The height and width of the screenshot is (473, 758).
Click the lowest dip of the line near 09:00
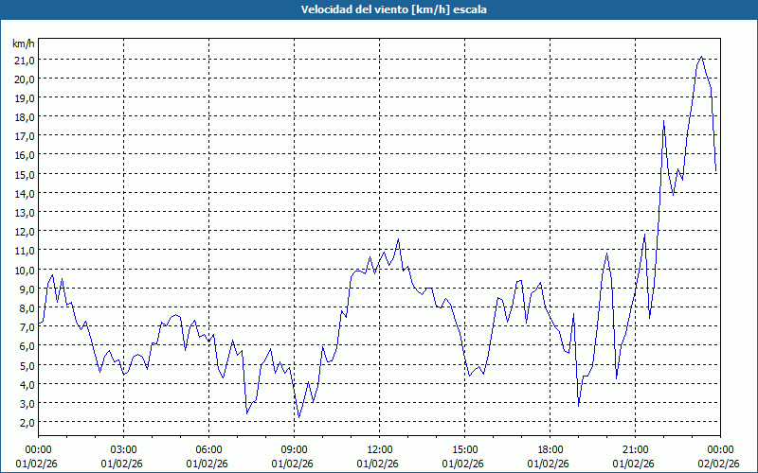click(298, 417)
